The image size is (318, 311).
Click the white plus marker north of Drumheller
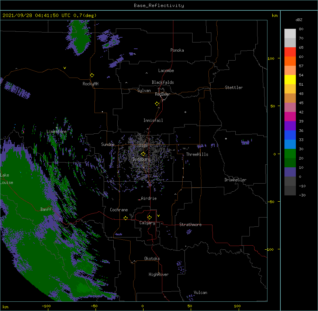point(226,139)
